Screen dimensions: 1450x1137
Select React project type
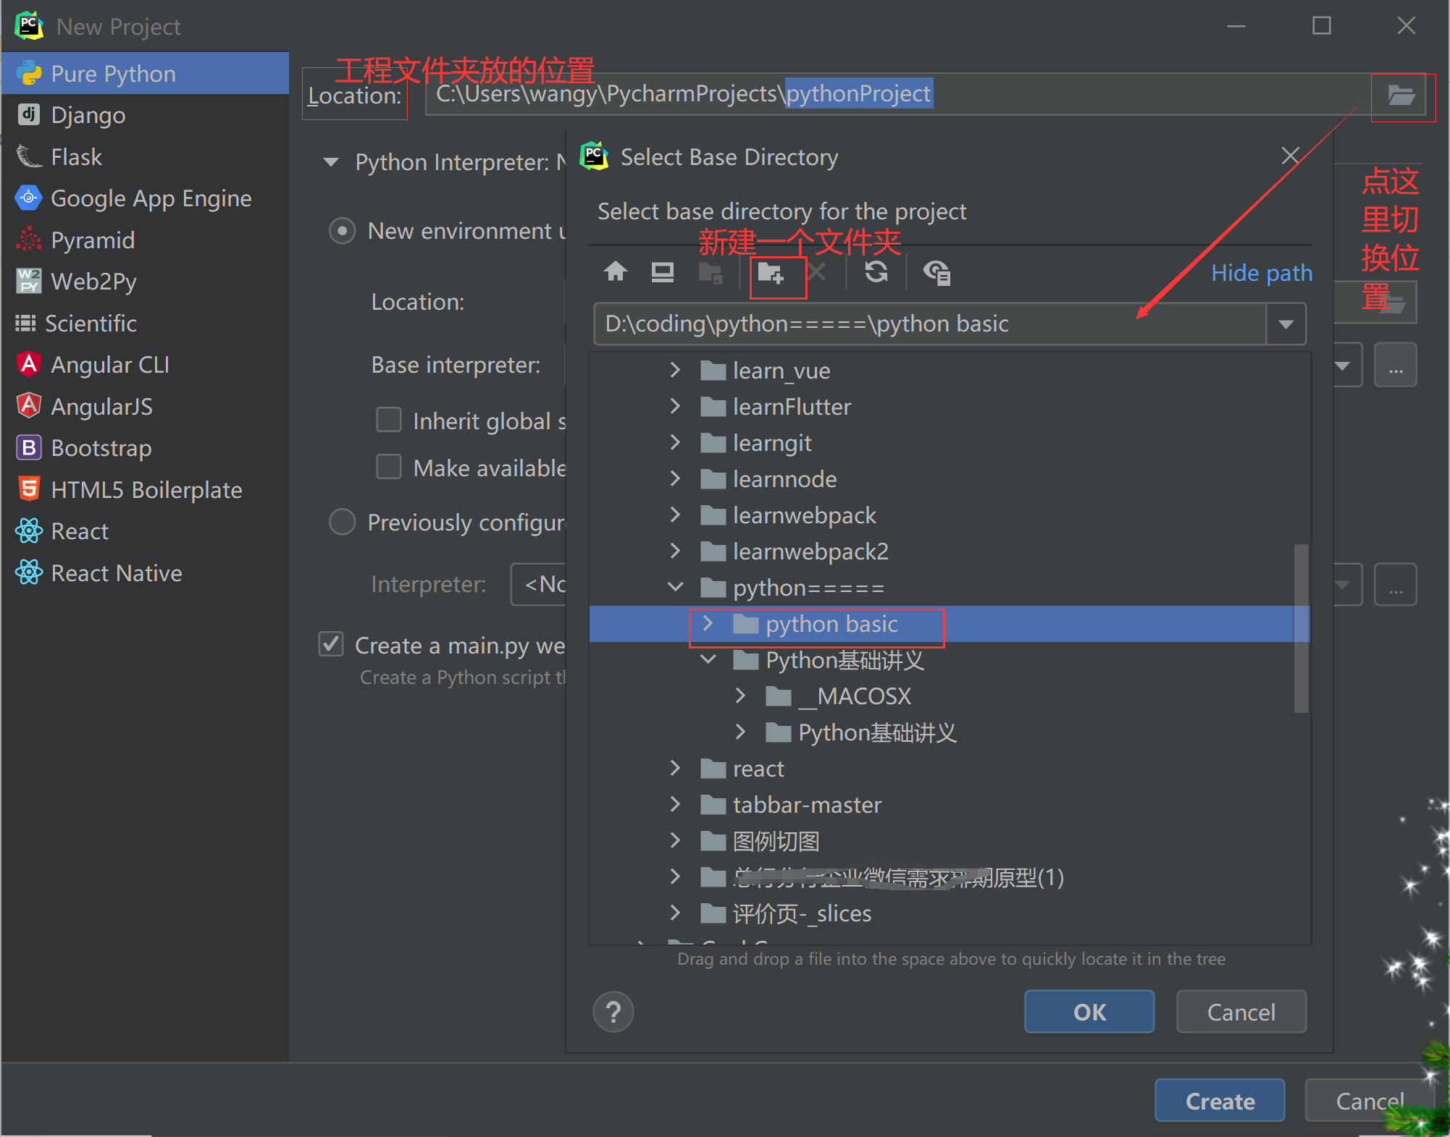[x=145, y=531]
